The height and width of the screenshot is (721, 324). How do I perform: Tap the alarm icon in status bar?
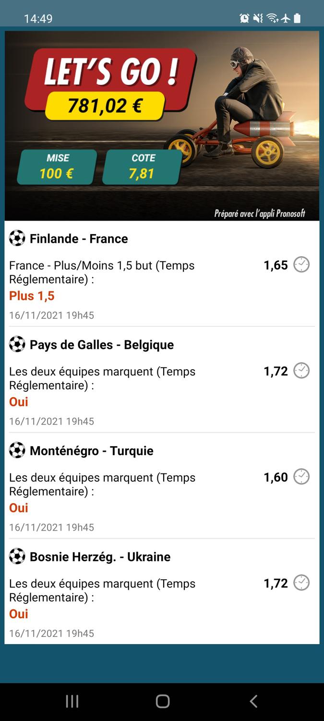tap(244, 18)
